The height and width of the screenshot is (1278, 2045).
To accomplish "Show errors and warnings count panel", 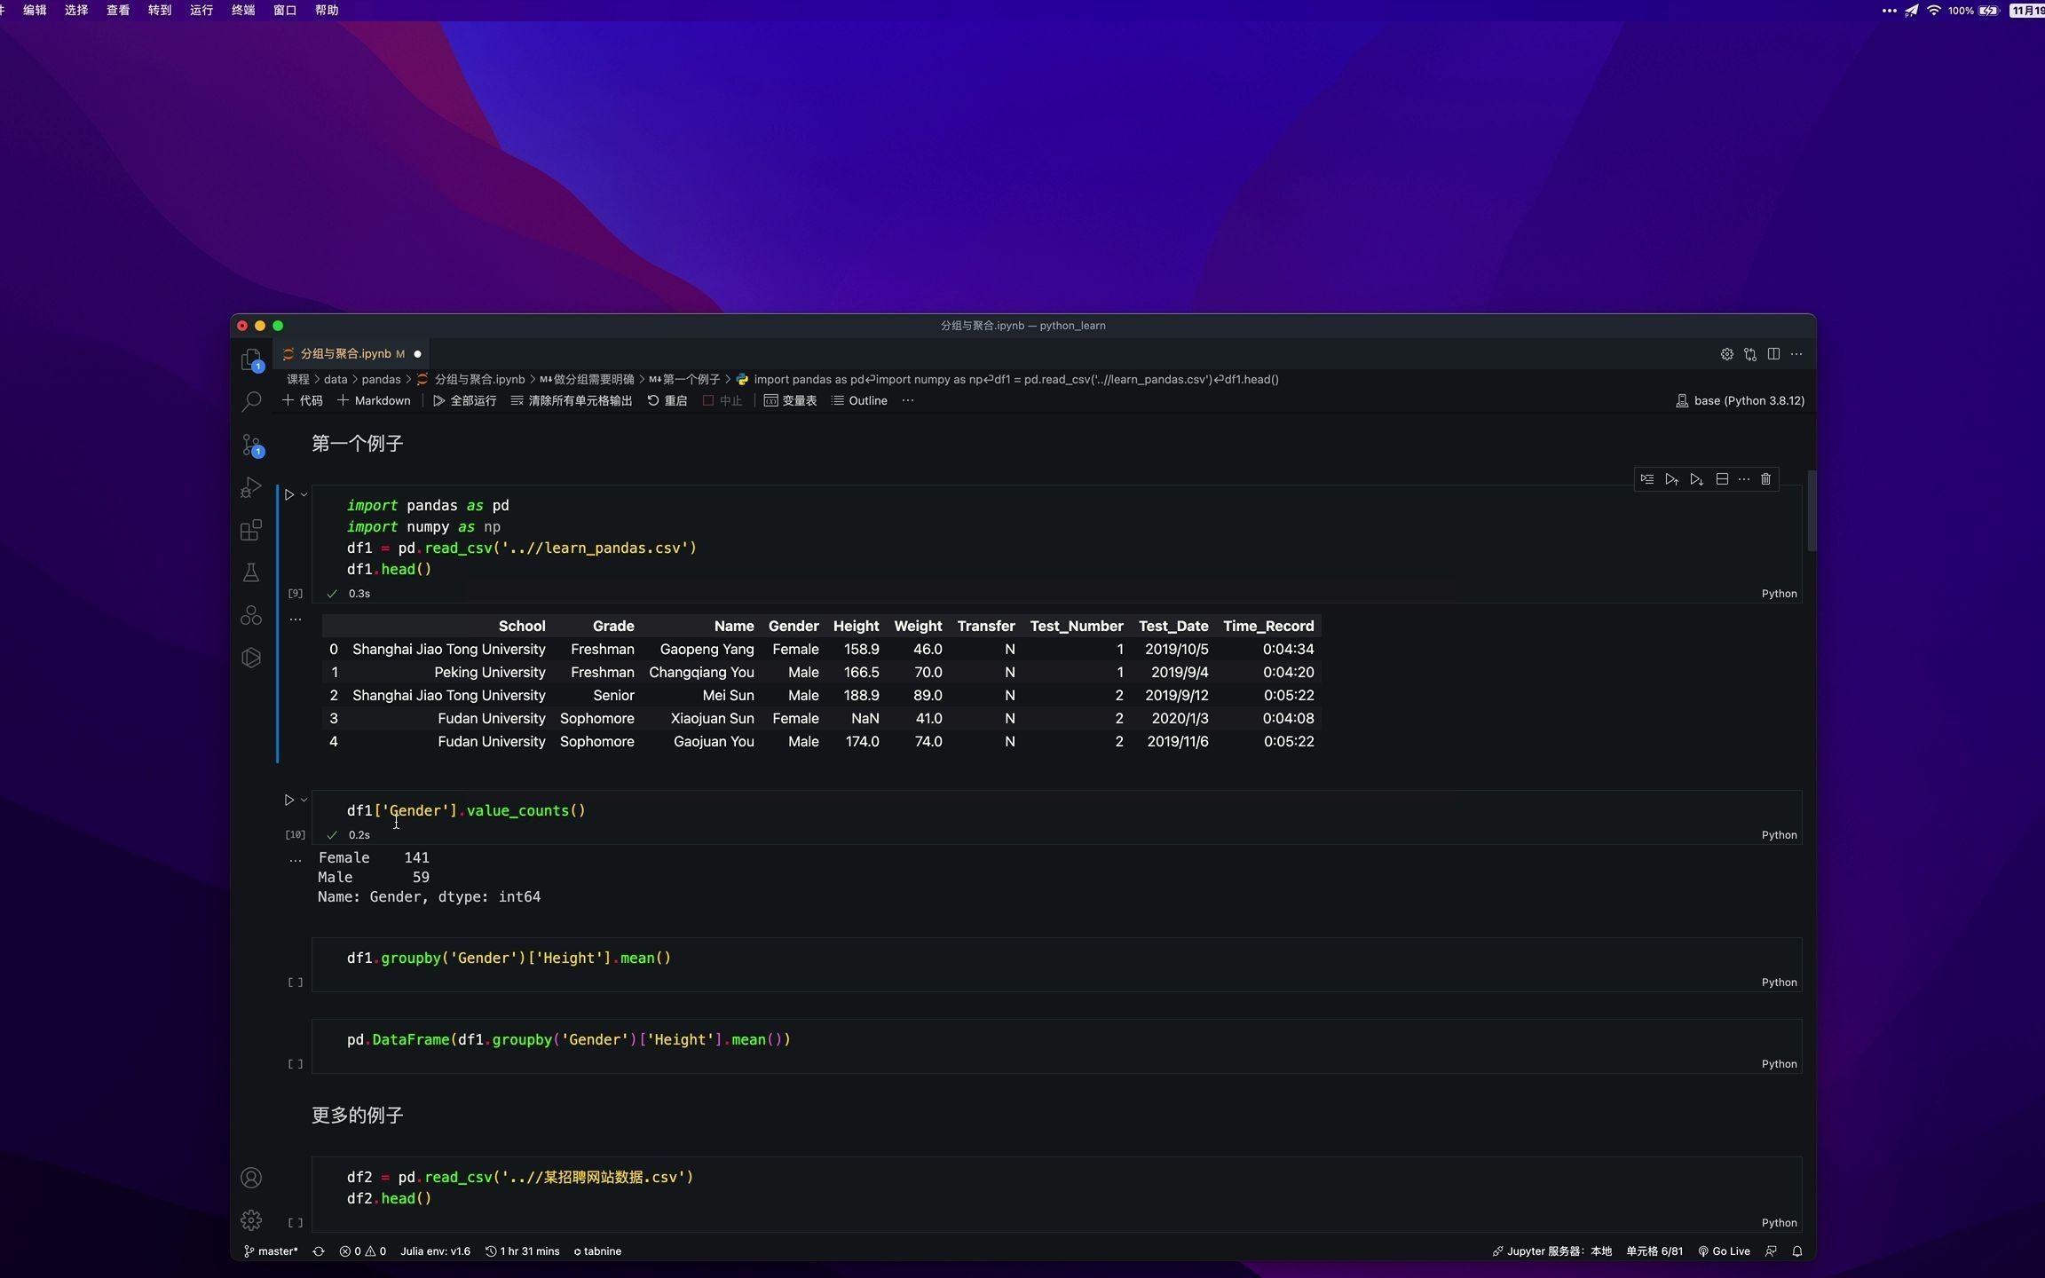I will pos(362,1251).
